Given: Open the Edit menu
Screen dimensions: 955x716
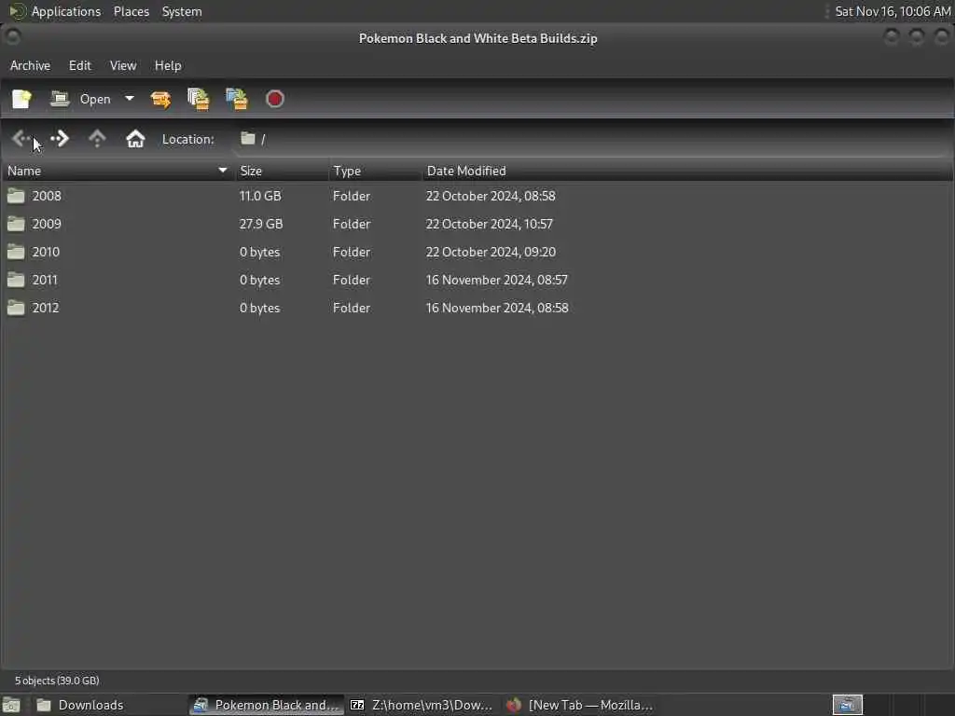Looking at the screenshot, I should (80, 65).
